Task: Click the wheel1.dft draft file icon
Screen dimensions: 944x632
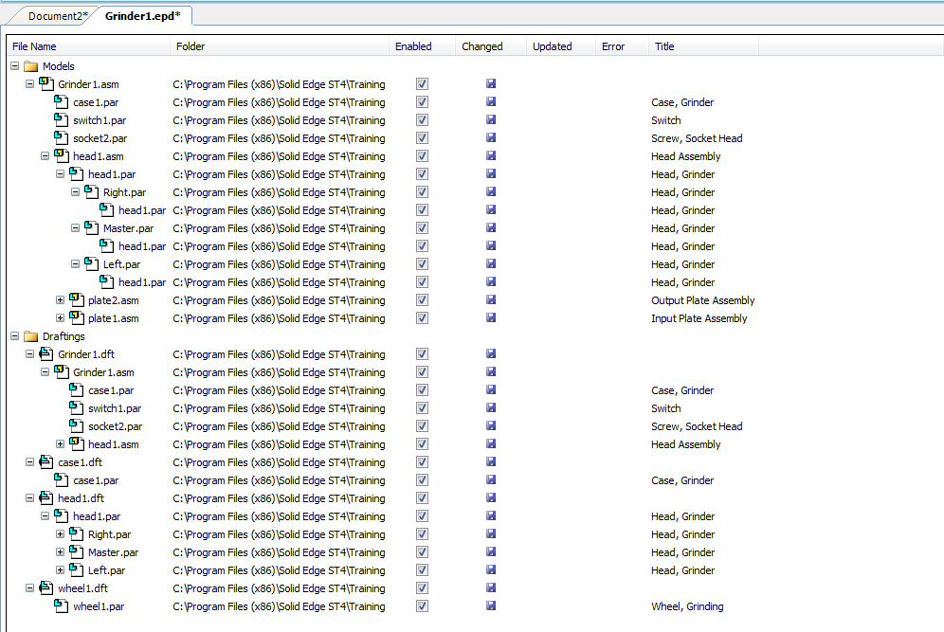Action: [46, 588]
